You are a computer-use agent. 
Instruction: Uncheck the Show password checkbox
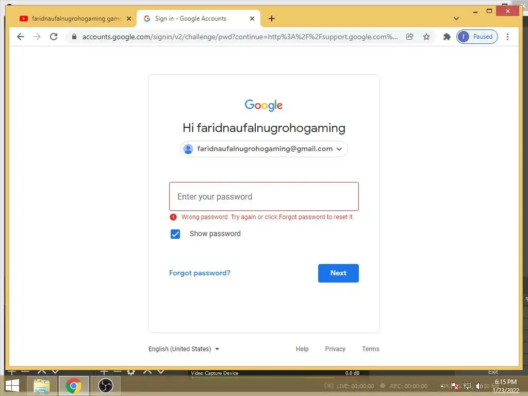pyautogui.click(x=175, y=234)
